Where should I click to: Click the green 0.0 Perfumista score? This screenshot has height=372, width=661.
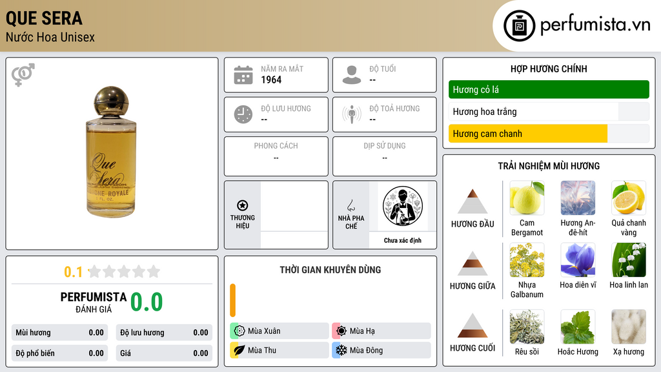147,302
